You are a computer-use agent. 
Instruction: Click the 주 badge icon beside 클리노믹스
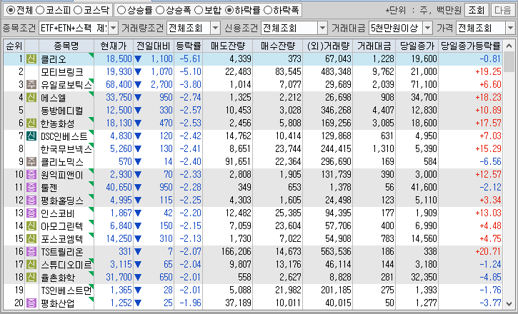(x=31, y=161)
